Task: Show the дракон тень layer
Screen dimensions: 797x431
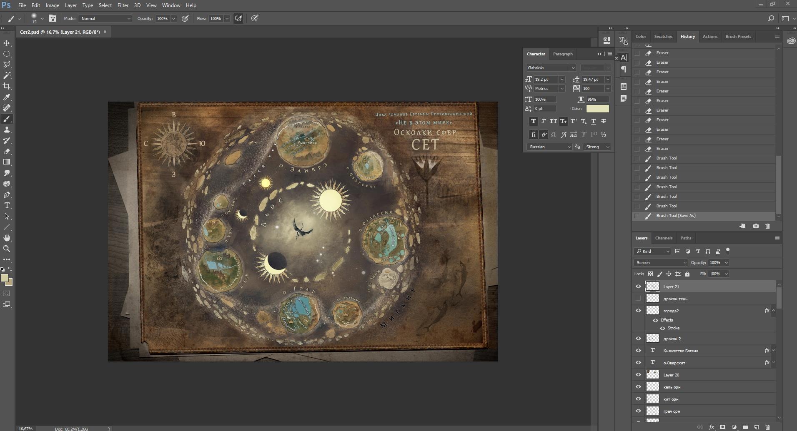Action: [638, 299]
